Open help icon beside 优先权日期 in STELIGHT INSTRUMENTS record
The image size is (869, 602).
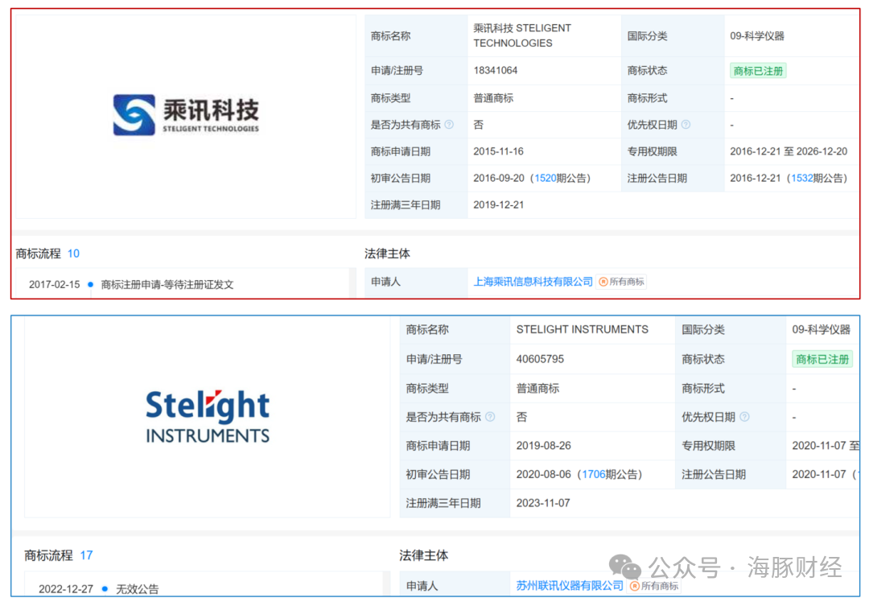(x=744, y=417)
